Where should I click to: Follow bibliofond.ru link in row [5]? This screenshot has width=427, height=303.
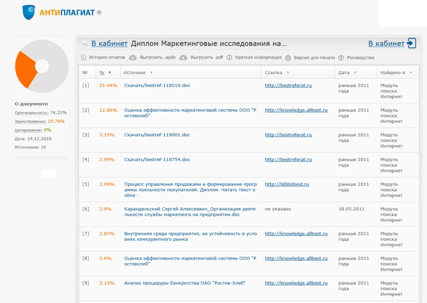click(x=287, y=184)
